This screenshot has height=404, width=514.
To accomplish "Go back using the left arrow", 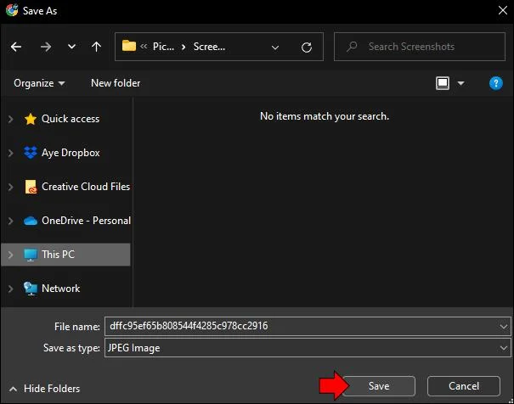I will pos(16,47).
